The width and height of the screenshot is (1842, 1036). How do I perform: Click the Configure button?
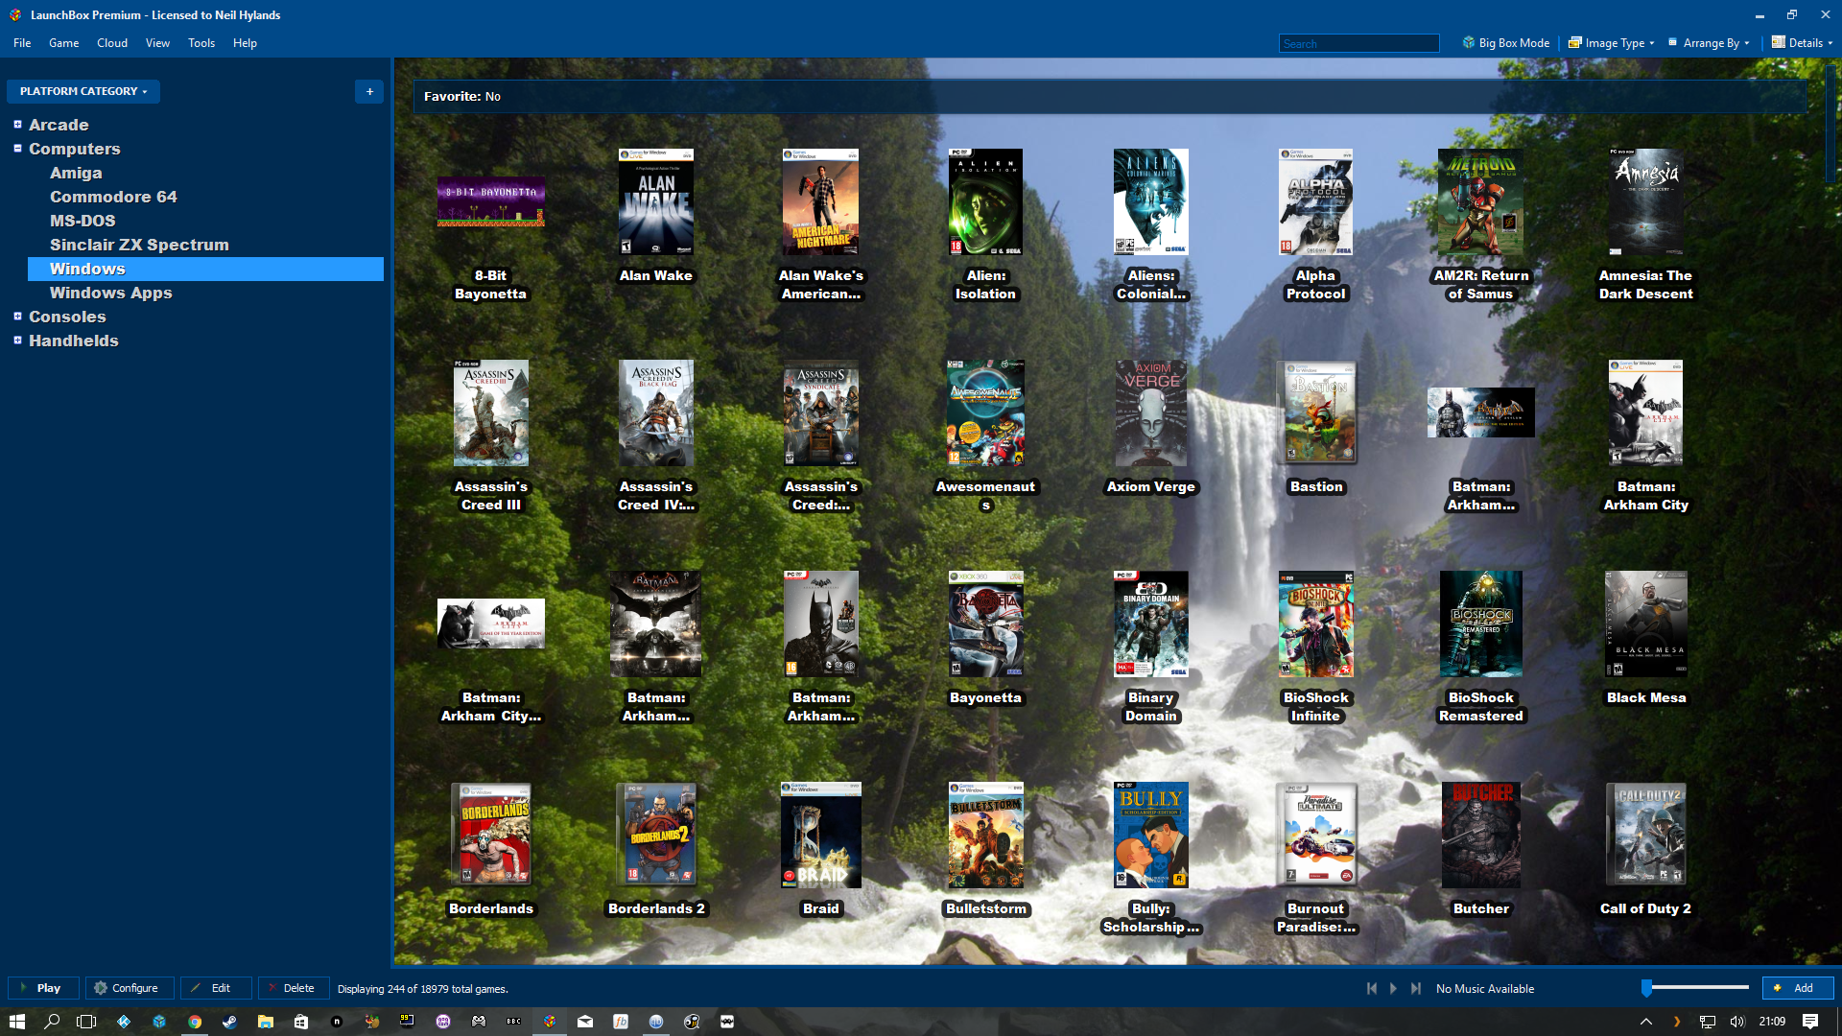point(130,988)
